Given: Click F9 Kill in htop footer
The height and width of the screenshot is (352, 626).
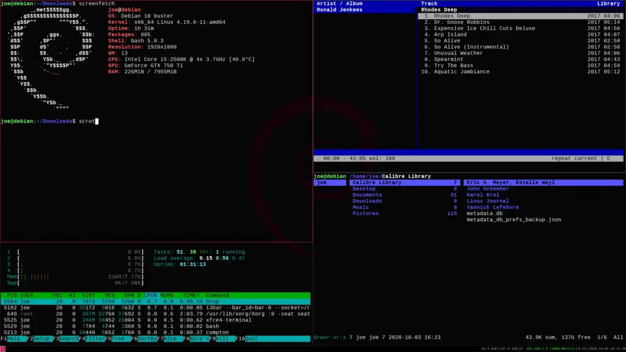Looking at the screenshot, I should pos(221,339).
